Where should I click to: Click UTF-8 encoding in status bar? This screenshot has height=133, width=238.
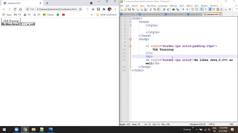tap(212, 124)
